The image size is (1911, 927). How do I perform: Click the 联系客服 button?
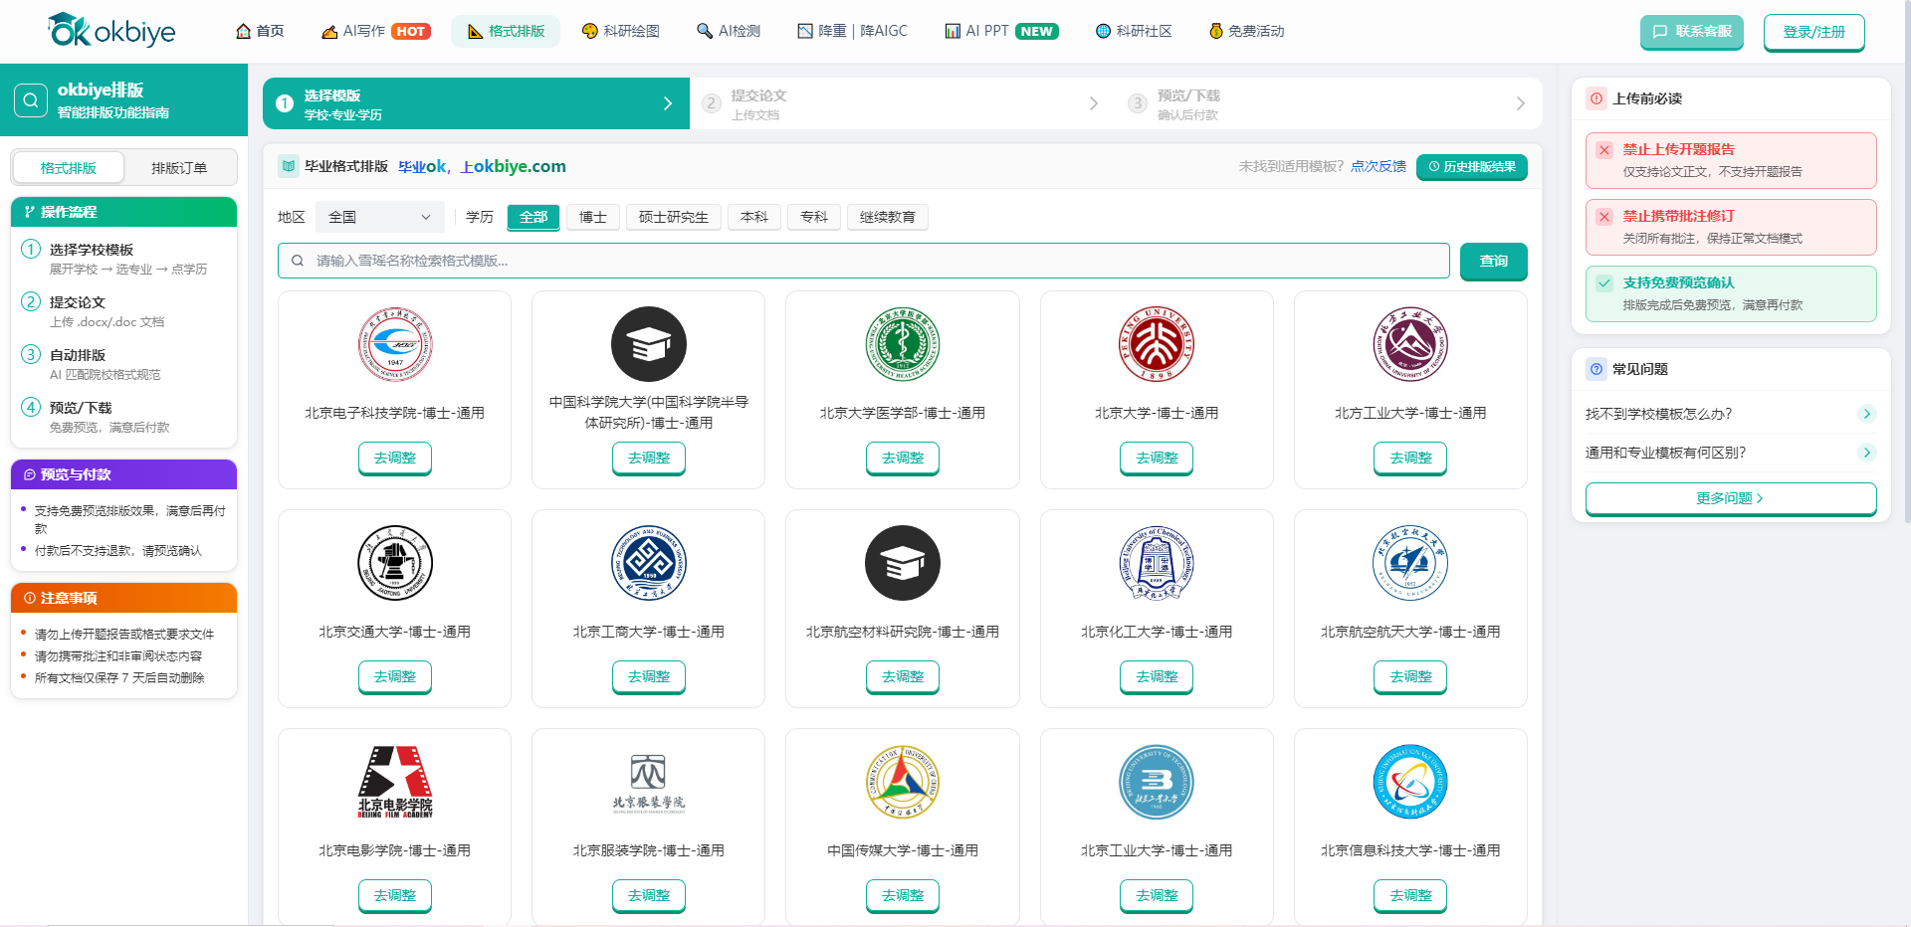[1692, 31]
